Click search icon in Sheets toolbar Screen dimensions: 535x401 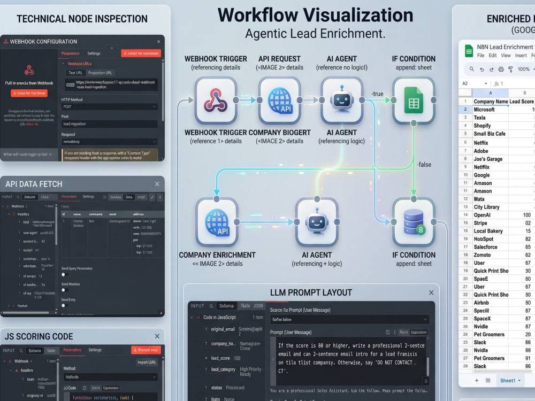(471, 69)
